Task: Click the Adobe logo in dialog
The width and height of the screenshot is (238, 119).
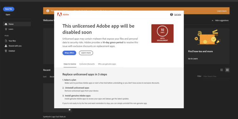Action: (x=63, y=15)
